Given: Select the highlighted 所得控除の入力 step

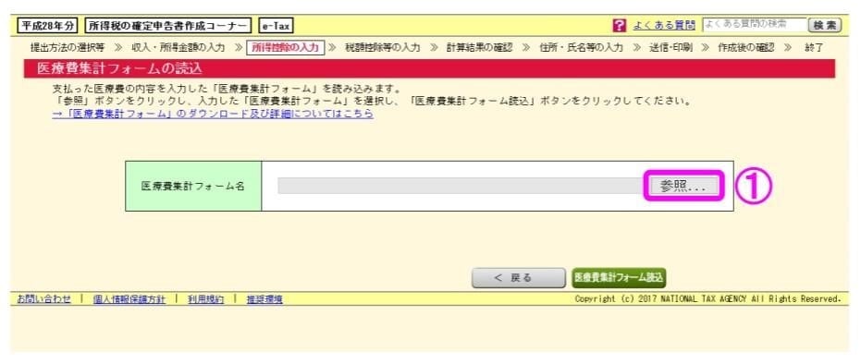Looking at the screenshot, I should pyautogui.click(x=286, y=48).
